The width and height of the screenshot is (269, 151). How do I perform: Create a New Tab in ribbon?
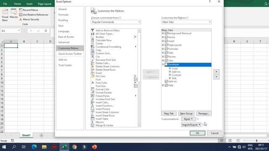(x=169, y=114)
